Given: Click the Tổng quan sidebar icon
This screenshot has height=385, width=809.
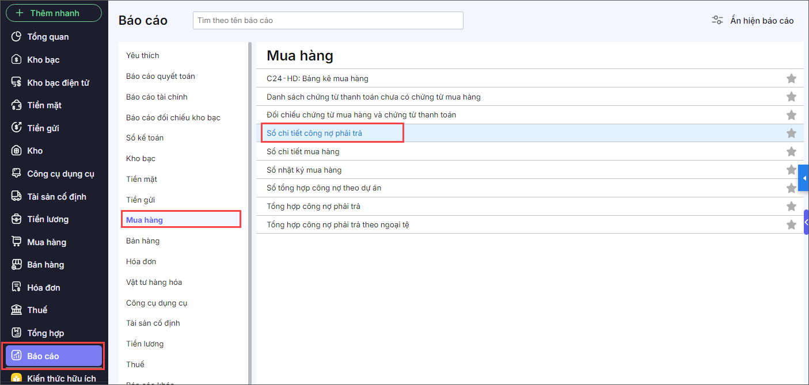Looking at the screenshot, I should [17, 37].
